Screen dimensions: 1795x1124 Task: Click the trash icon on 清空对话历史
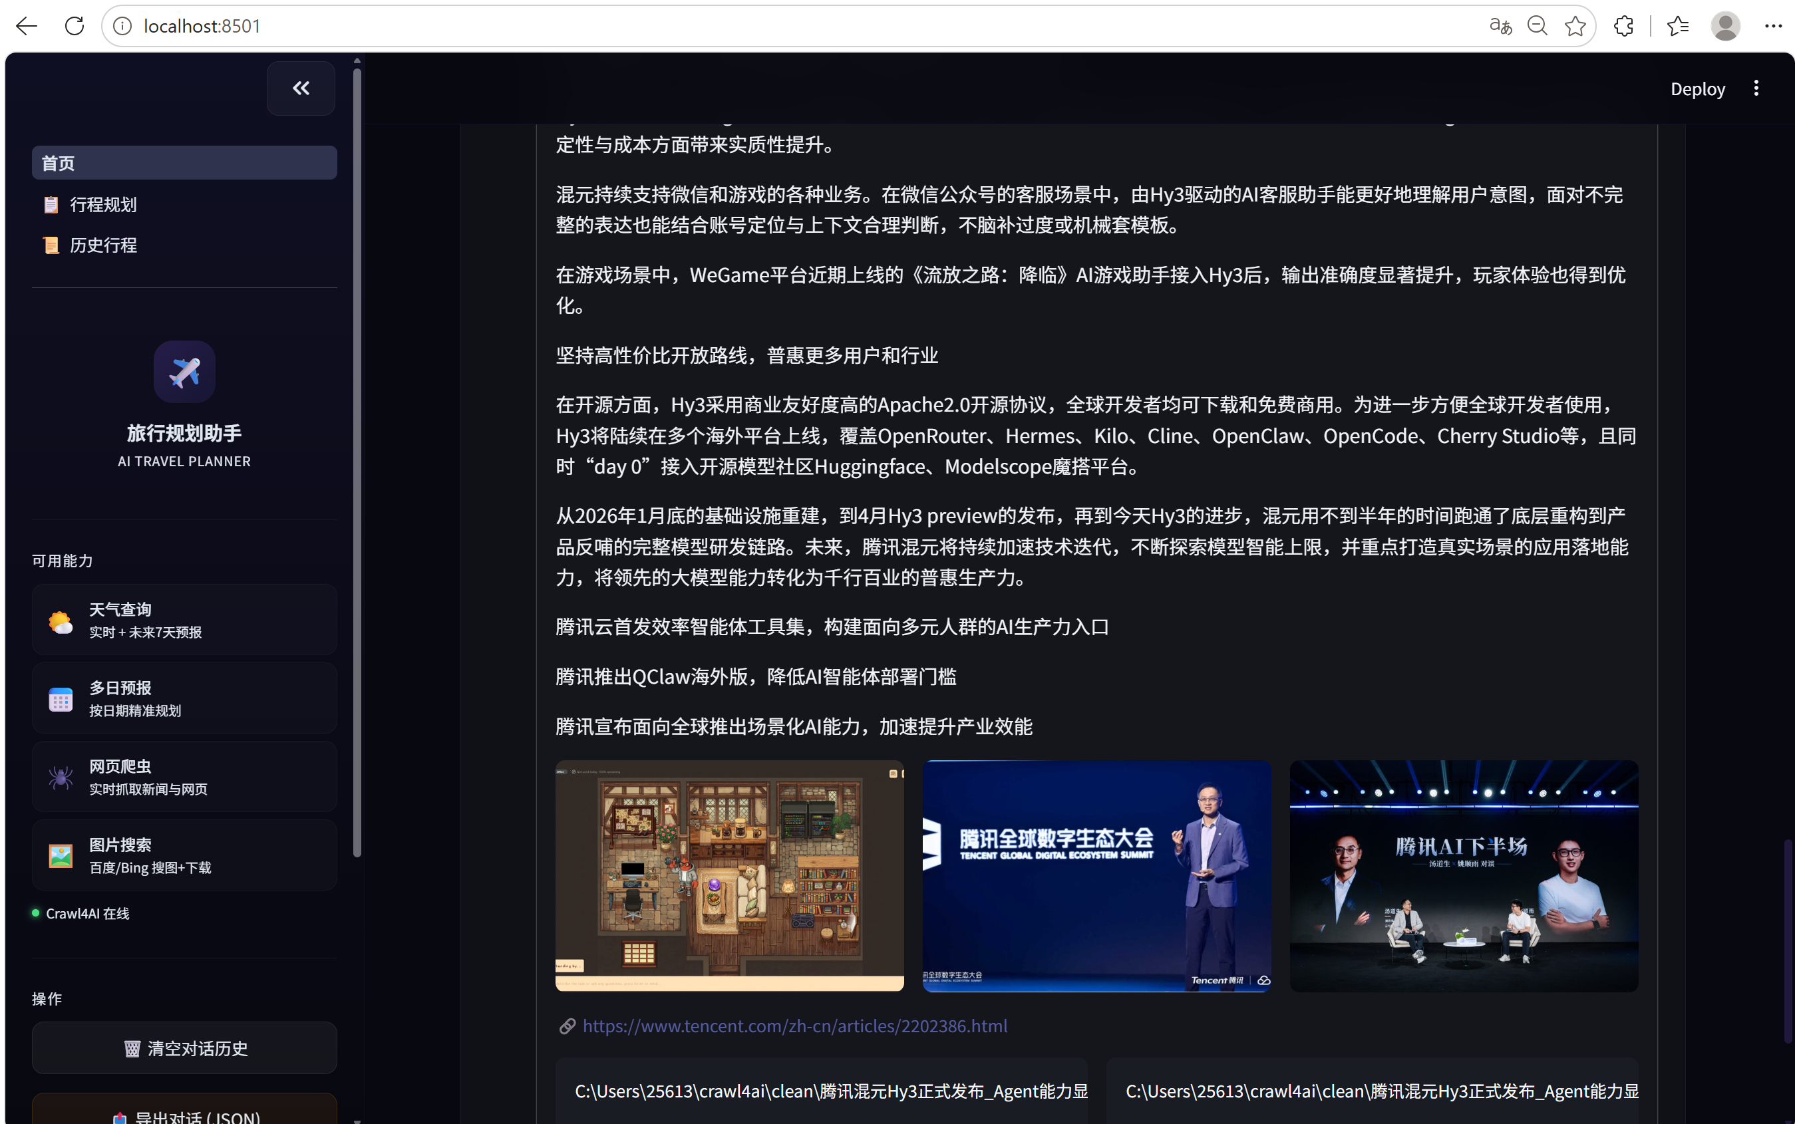(132, 1048)
